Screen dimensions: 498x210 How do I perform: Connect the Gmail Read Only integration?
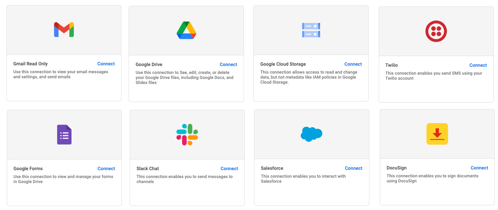coord(106,64)
